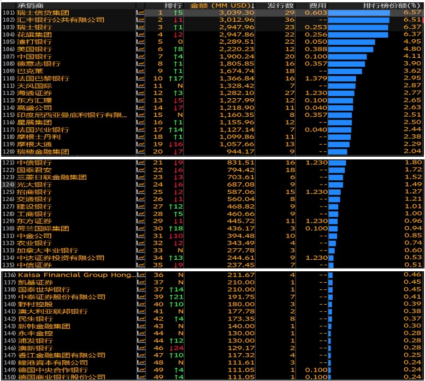Click the amount value 2,289.51

[x=237, y=41]
